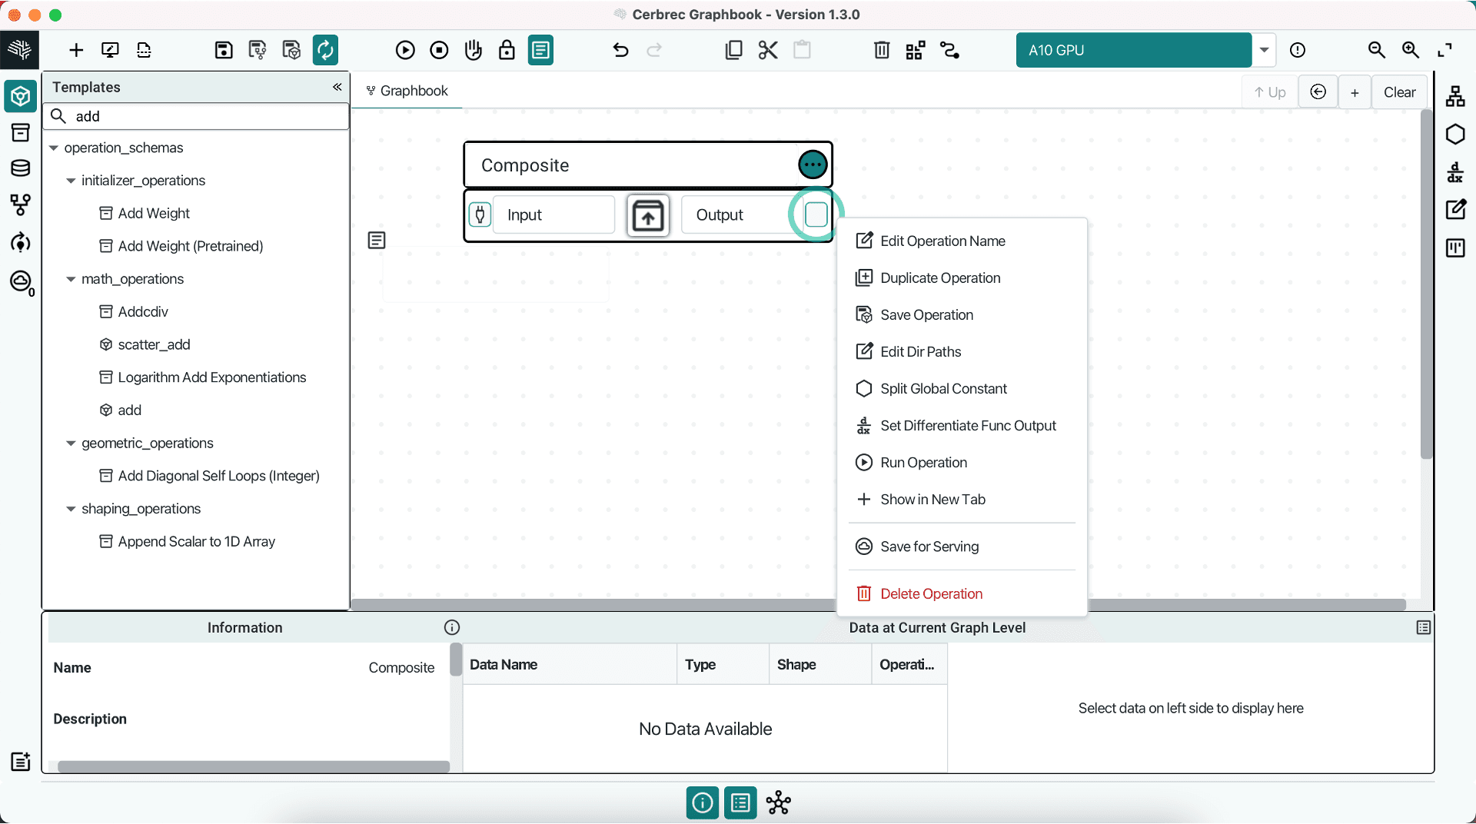Click the scissors cut icon
This screenshot has width=1476, height=824.
pyautogui.click(x=767, y=51)
